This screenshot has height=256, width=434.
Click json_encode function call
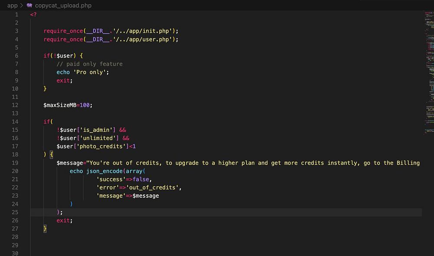(x=104, y=171)
